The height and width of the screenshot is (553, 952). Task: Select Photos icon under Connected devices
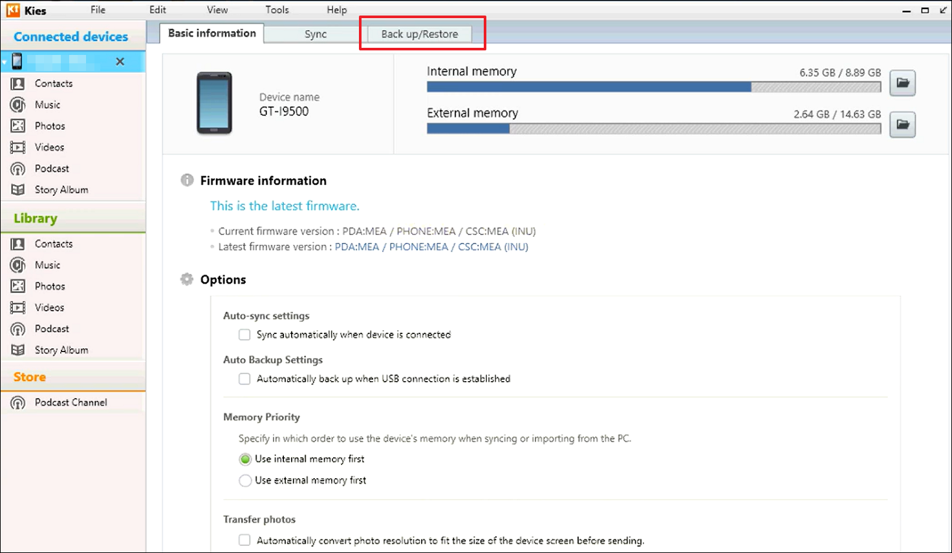pos(18,126)
